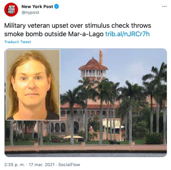Open the SocialFlow source label
Screen dimensions: 171x170
[69, 165]
